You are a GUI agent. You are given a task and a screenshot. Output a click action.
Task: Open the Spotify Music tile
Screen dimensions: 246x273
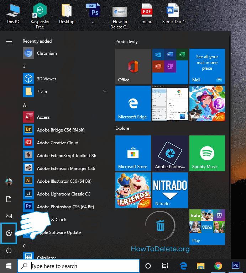coord(207,153)
